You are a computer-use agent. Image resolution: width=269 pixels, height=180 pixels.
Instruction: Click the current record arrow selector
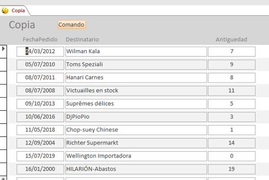click(x=4, y=48)
